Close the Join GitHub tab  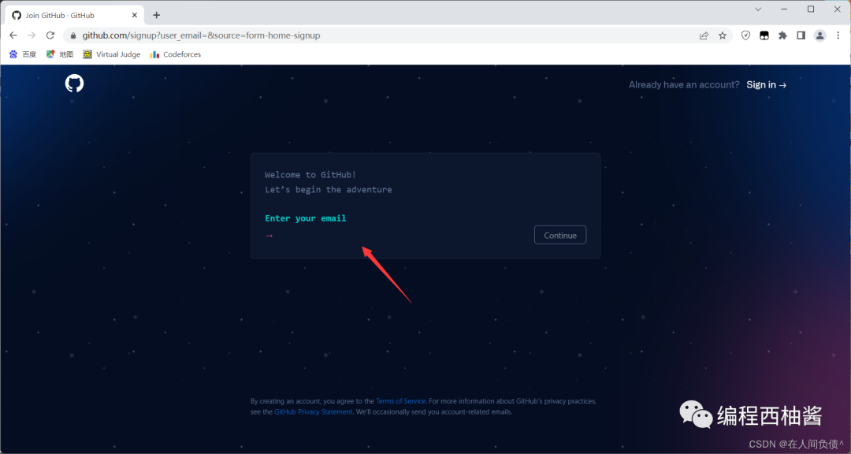coord(135,15)
